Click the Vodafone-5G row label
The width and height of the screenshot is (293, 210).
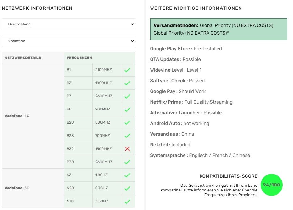pyautogui.click(x=17, y=188)
